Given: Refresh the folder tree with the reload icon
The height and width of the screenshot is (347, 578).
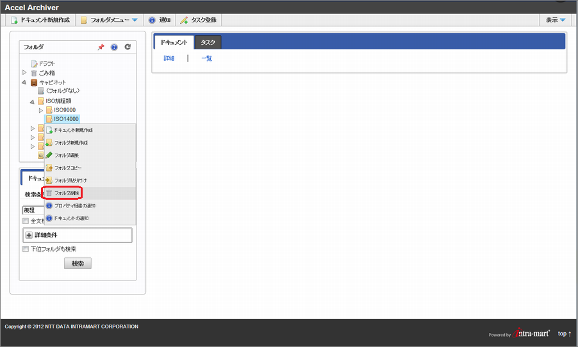Looking at the screenshot, I should (x=128, y=47).
